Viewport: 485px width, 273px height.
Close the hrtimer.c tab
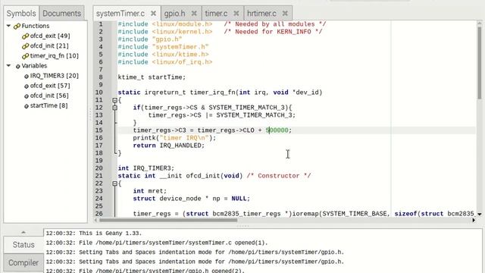pos(285,14)
